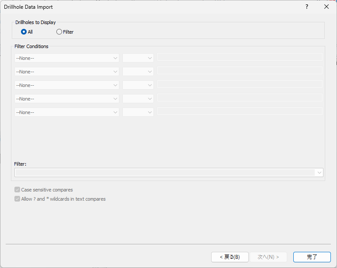Select the All drillholes radio button

24,32
